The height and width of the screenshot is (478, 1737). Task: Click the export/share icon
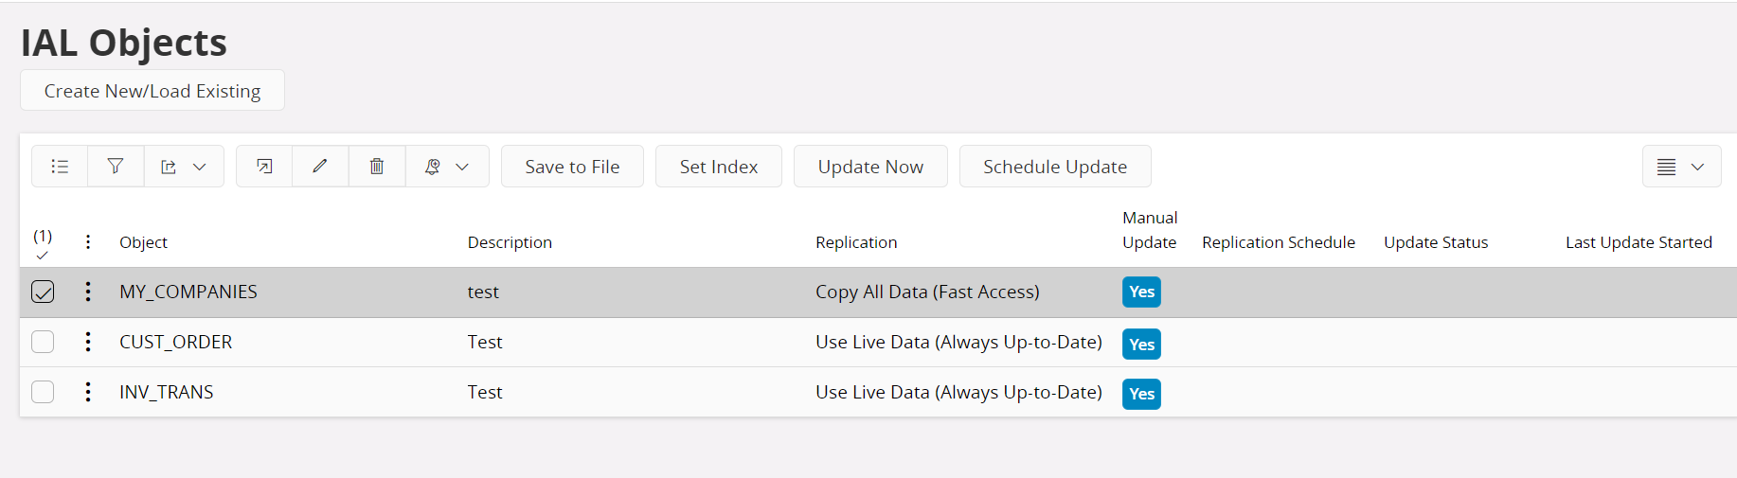coord(169,167)
